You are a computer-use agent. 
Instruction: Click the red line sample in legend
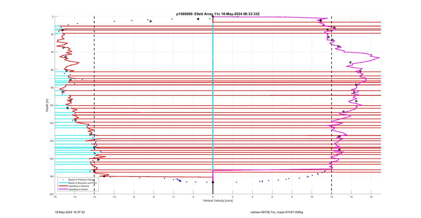coord(63,186)
